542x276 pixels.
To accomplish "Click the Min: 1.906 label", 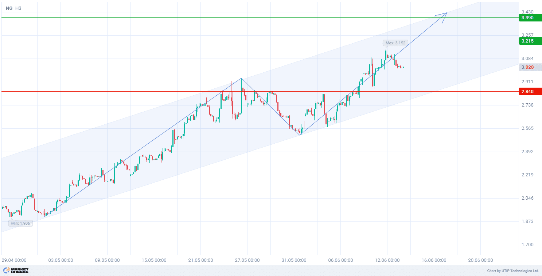I will pyautogui.click(x=21, y=223).
